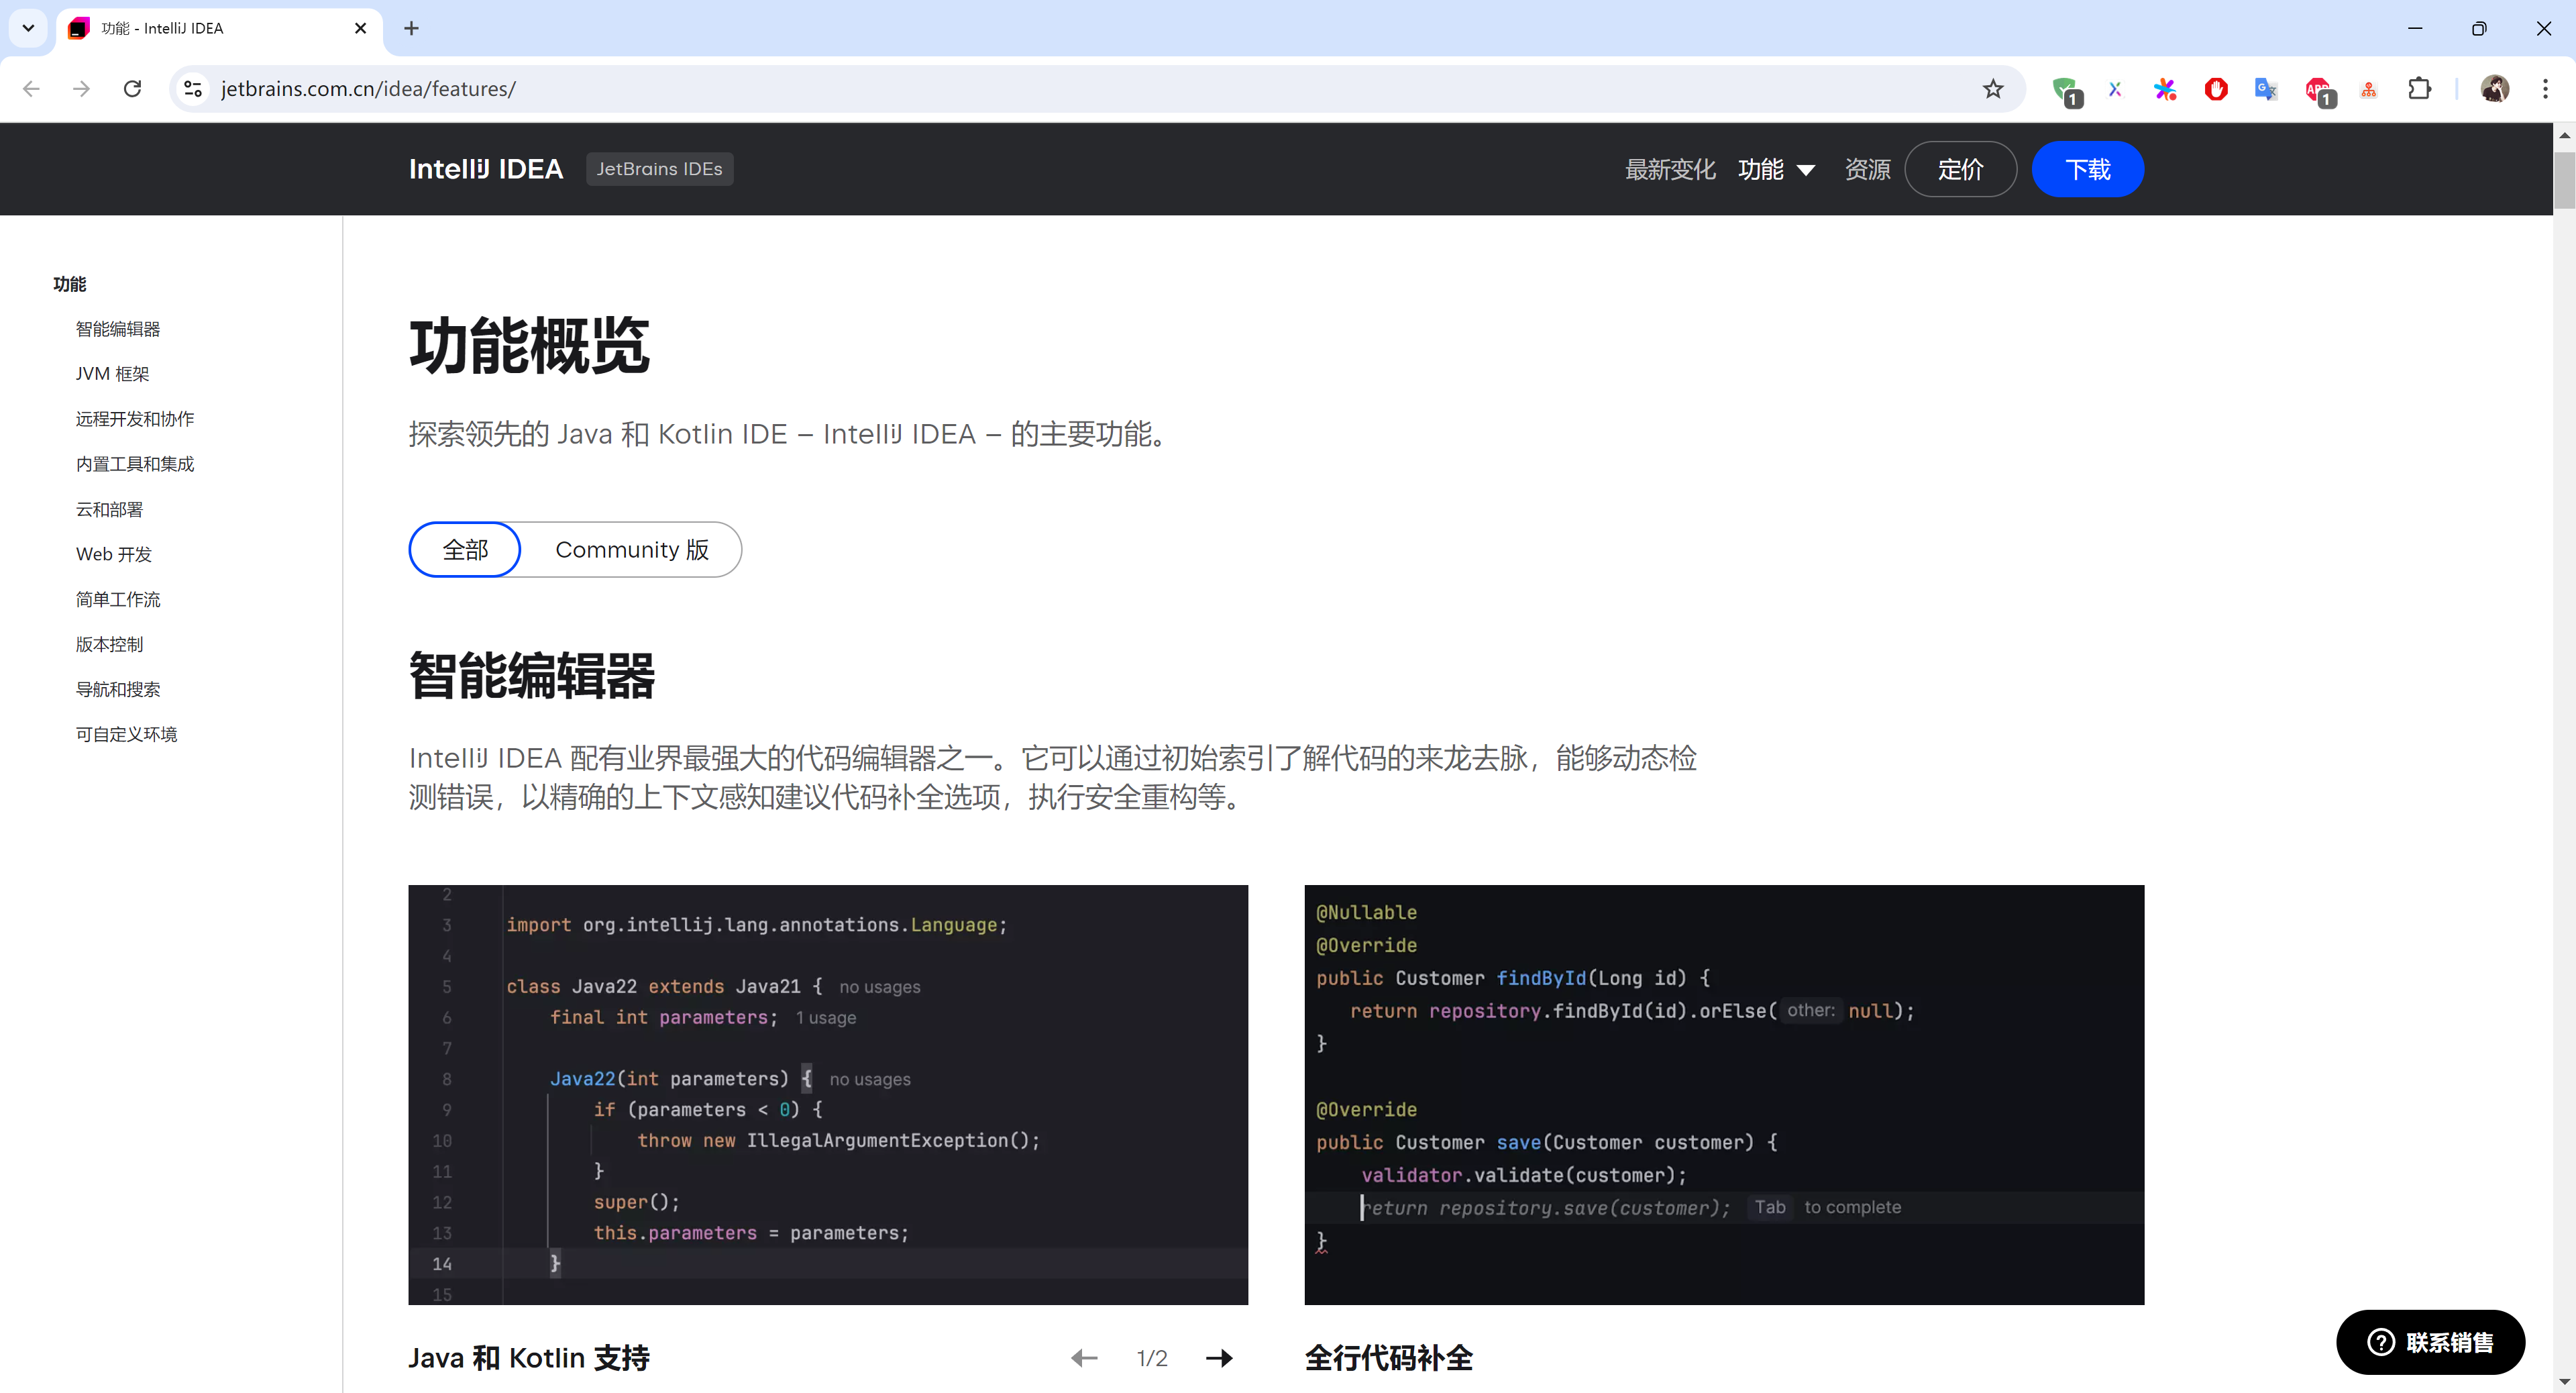Image resolution: width=2576 pixels, height=1393 pixels.
Task: Open the Chrome profile avatar
Action: pyautogui.click(x=2494, y=89)
